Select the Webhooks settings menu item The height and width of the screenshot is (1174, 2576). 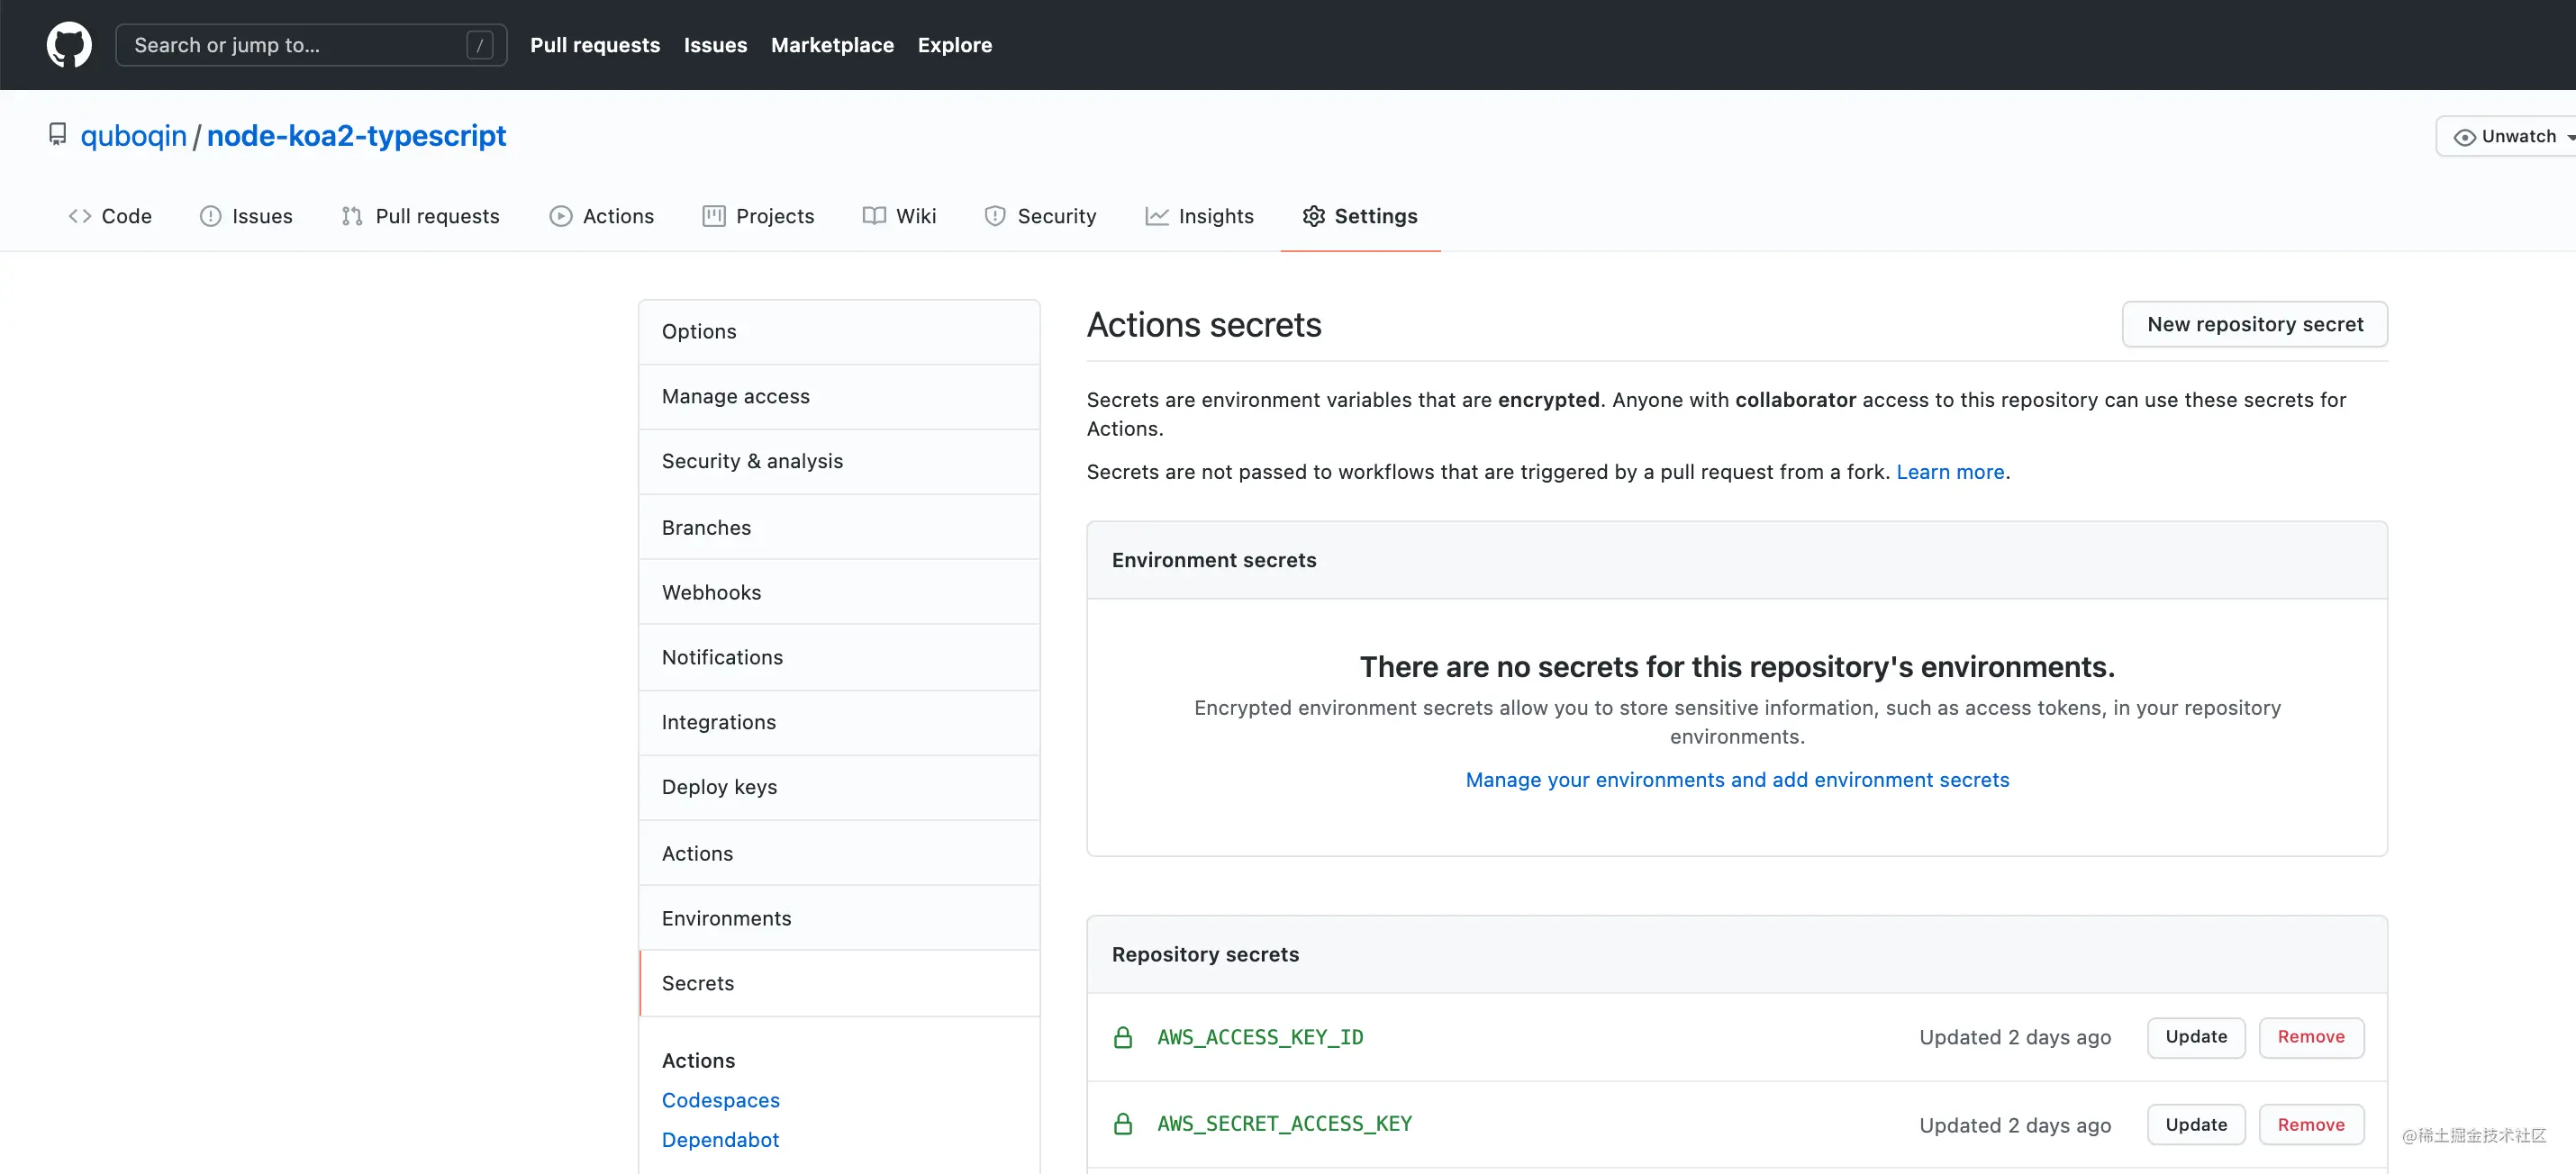click(710, 592)
